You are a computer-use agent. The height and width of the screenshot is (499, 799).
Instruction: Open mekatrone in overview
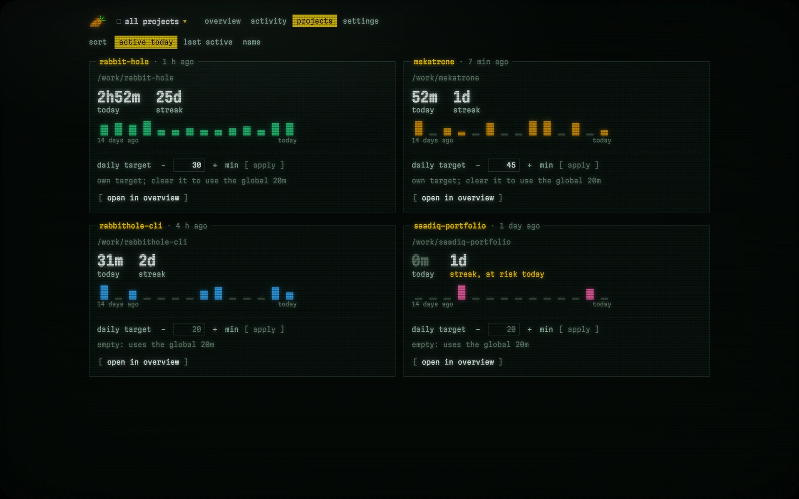tap(458, 198)
